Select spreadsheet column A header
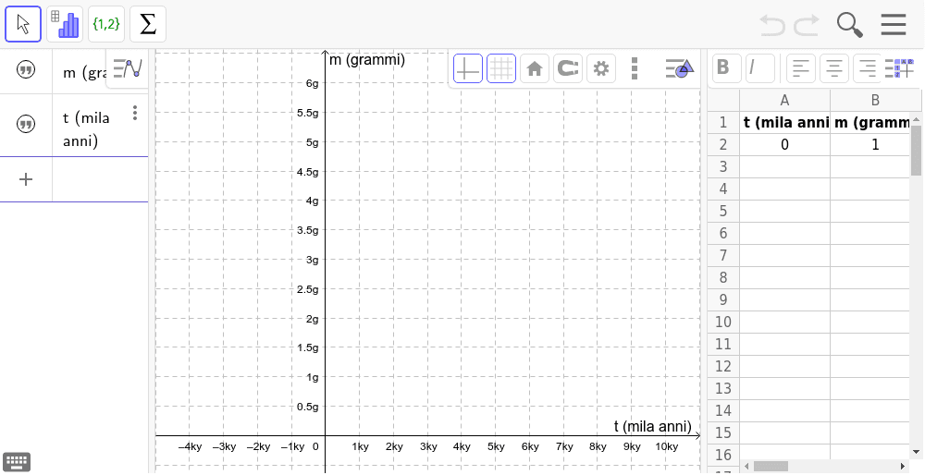 784,100
